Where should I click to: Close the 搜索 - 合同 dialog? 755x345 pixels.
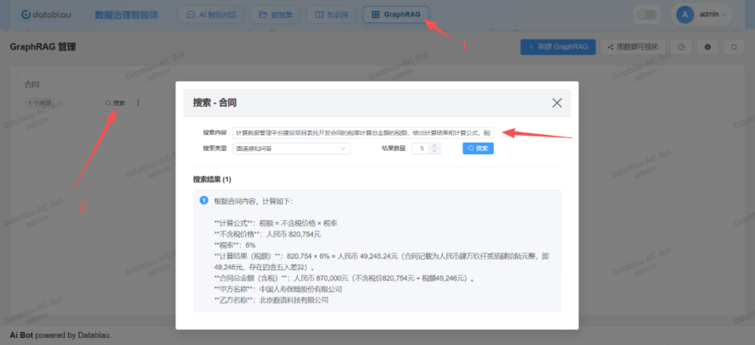click(557, 103)
